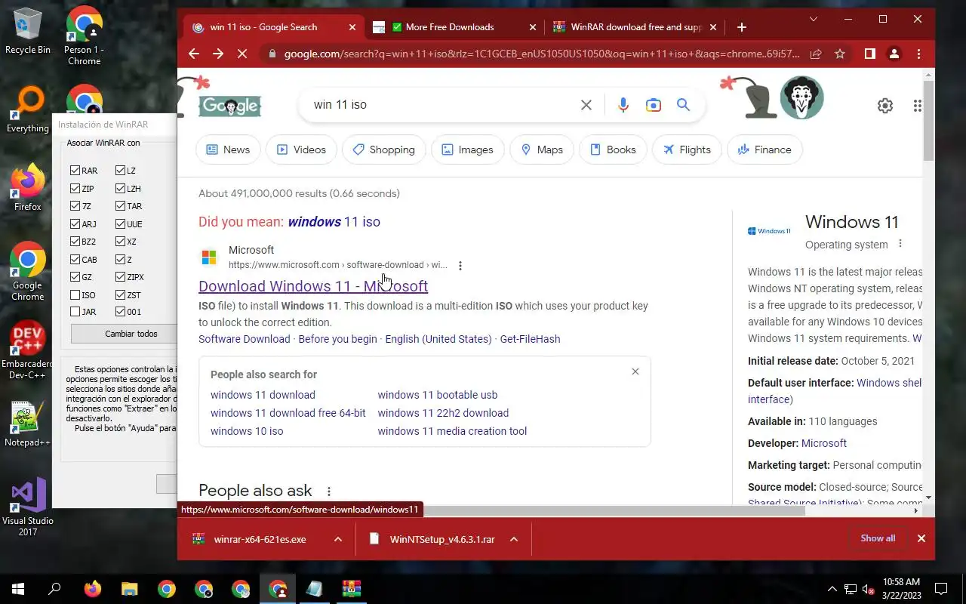The height and width of the screenshot is (604, 966).
Task: Go forward using the Chrome forward arrow
Action: point(218,54)
